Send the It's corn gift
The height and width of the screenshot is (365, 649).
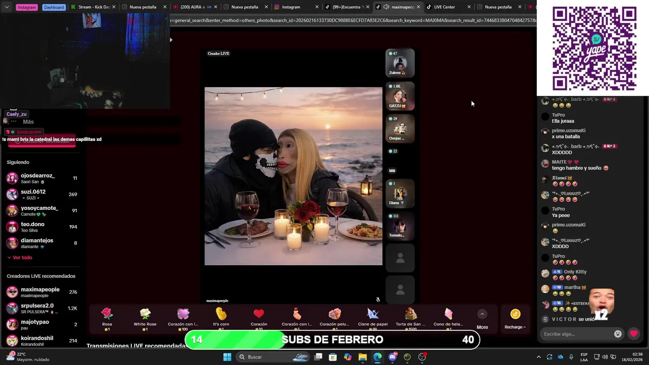221,319
